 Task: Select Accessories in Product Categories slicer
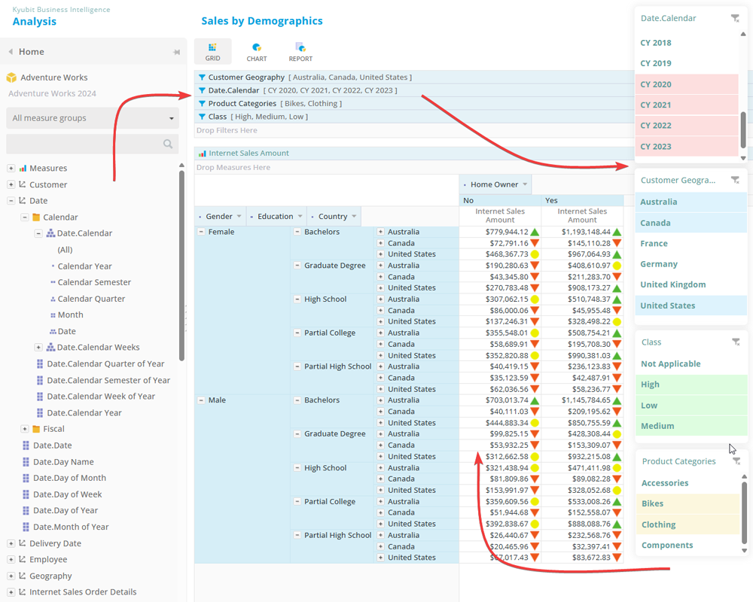tap(664, 483)
